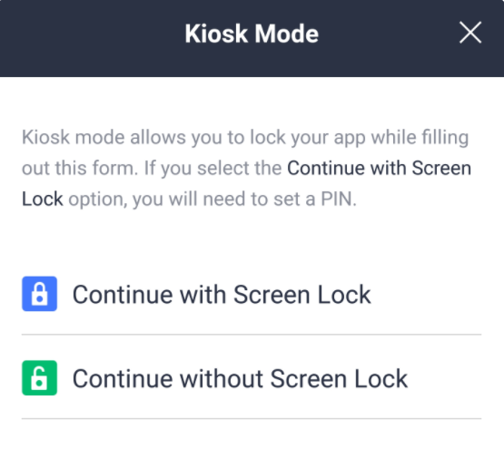The width and height of the screenshot is (504, 468).
Task: Click bold "Continue with Screen" text in description
Action: tap(380, 168)
